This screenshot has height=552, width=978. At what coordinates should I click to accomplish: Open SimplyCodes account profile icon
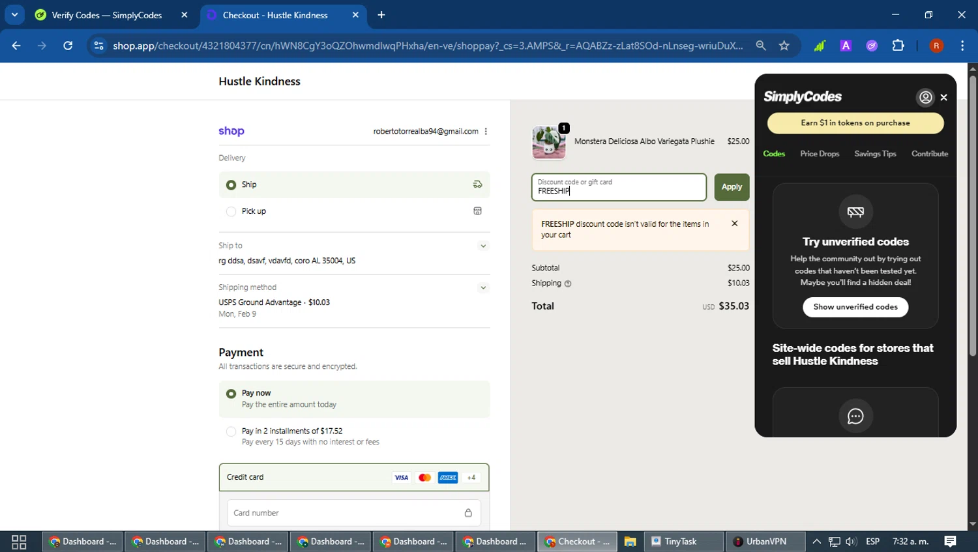point(925,97)
